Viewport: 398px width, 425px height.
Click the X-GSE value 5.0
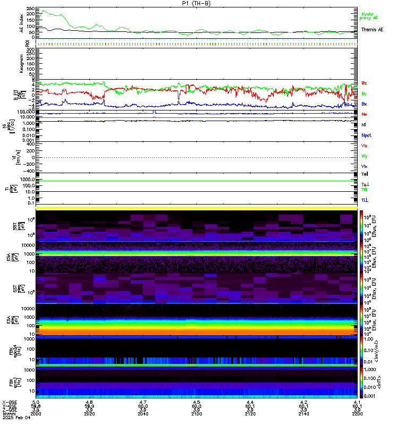pyautogui.click(x=36, y=402)
